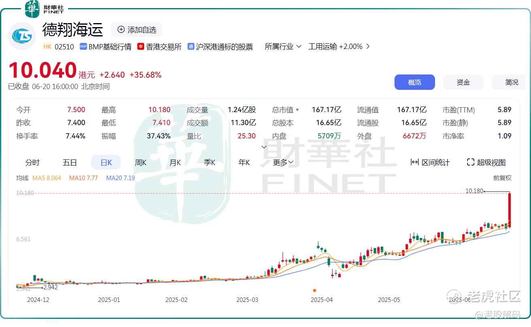The image size is (531, 327).
Task: Click the HK market badge beside 02510
Action: (x=47, y=47)
